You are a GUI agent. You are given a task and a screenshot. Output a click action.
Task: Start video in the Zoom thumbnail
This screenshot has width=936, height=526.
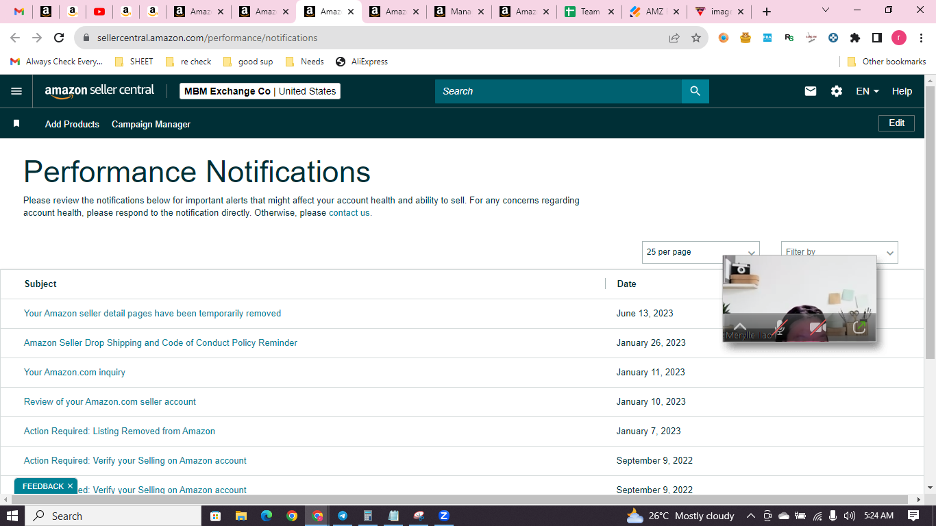coord(817,327)
